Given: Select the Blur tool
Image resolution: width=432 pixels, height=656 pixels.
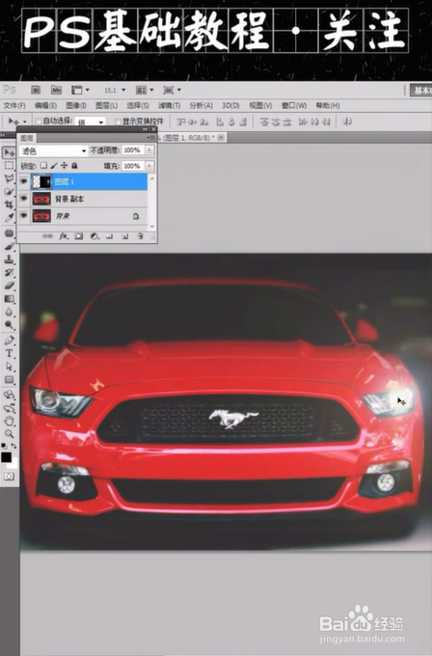Looking at the screenshot, I should (9, 312).
